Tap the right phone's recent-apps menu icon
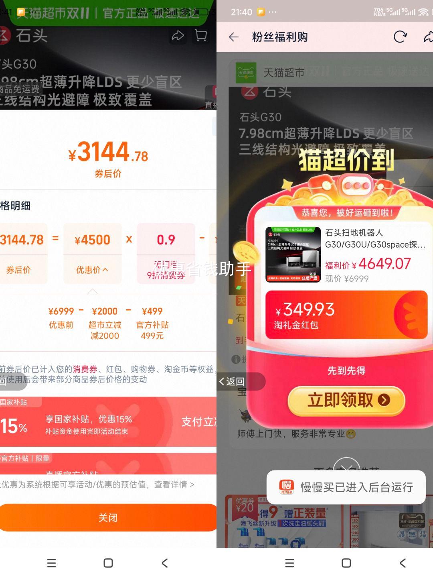Viewport: 433px width, 578px height. coord(289,563)
